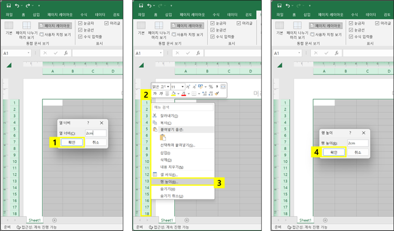The width and height of the screenshot is (394, 231).
Task: Click 취소 in the 열 너비 dialog
Action: tap(96, 142)
